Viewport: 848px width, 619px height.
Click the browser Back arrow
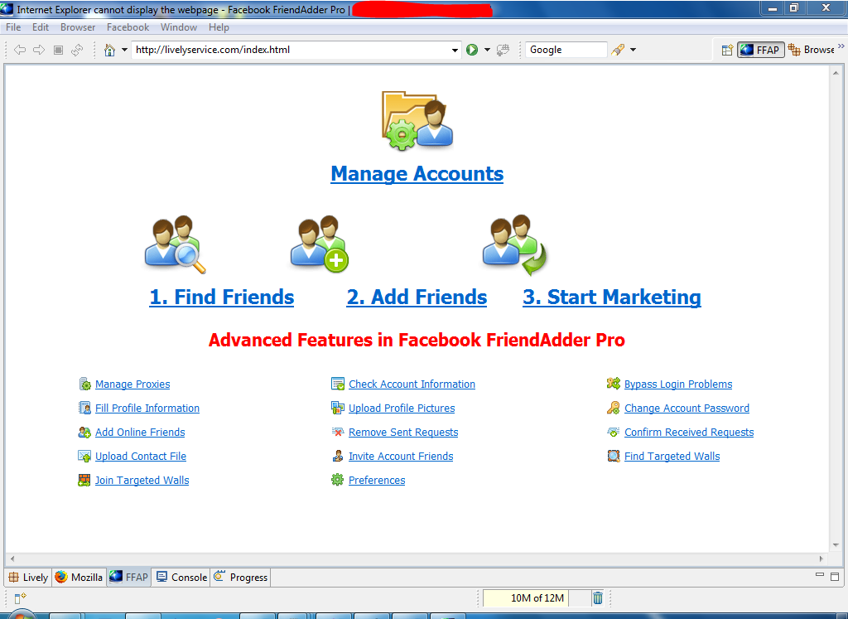[x=20, y=50]
